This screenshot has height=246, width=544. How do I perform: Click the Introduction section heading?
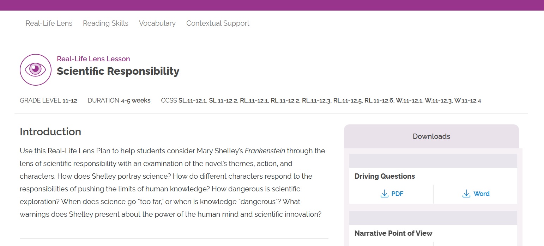(50, 132)
